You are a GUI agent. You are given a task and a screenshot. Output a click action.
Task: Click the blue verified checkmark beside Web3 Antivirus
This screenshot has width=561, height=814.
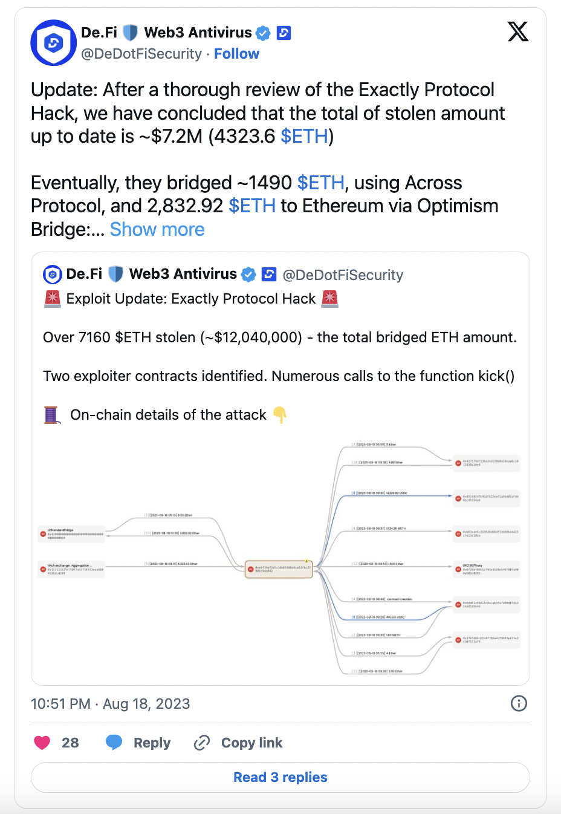point(263,33)
